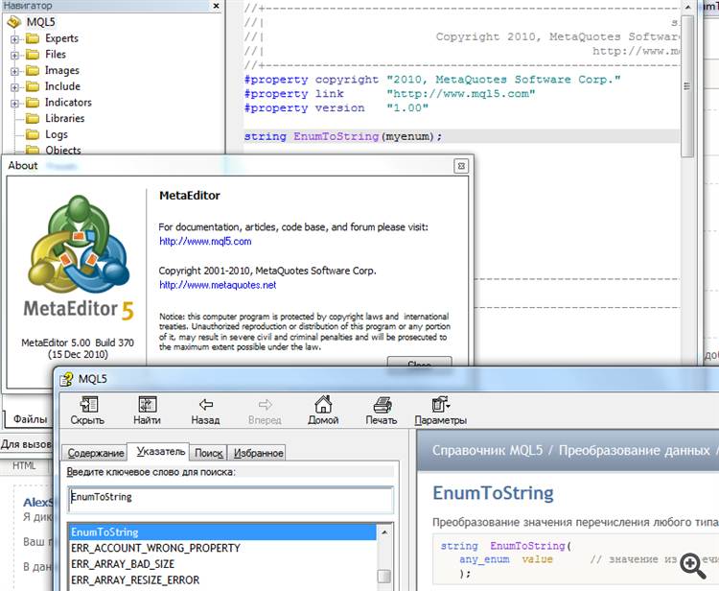Click the Справочник MQL5 breadcrumb link
Image resolution: width=719 pixels, height=591 pixels.
(x=487, y=450)
